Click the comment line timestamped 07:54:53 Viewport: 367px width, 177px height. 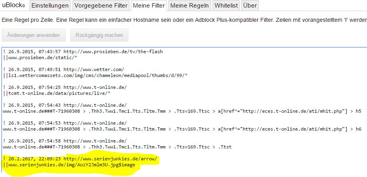point(65,123)
